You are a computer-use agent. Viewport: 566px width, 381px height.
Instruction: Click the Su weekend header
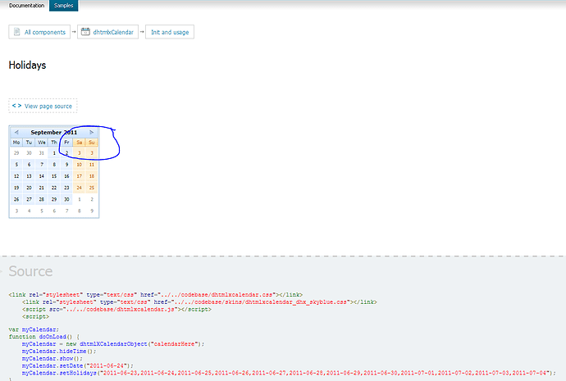[92, 143]
